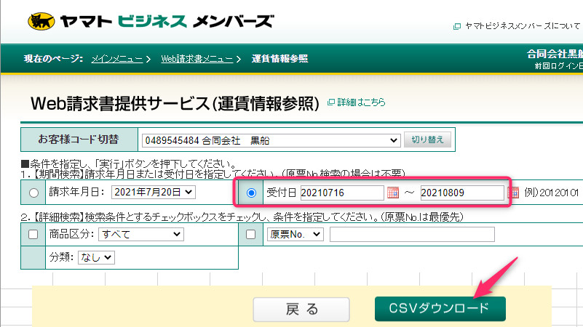Focus the 原票No. text input field
Image resolution: width=583 pixels, height=327 pixels.
pos(412,234)
